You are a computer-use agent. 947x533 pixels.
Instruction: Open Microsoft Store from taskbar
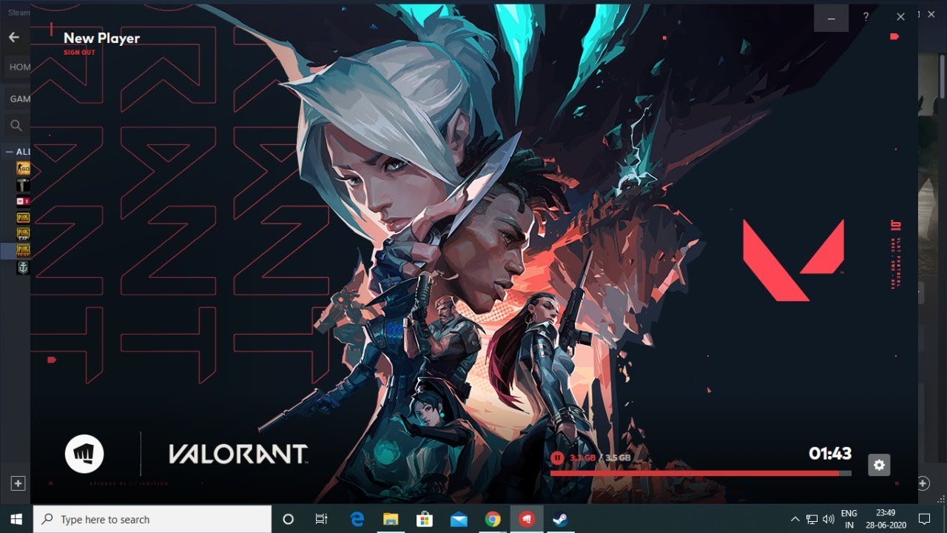coord(425,519)
